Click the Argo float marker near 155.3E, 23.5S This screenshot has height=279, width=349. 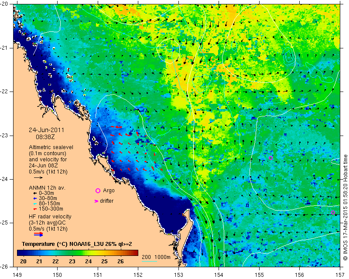pyautogui.click(x=270, y=158)
